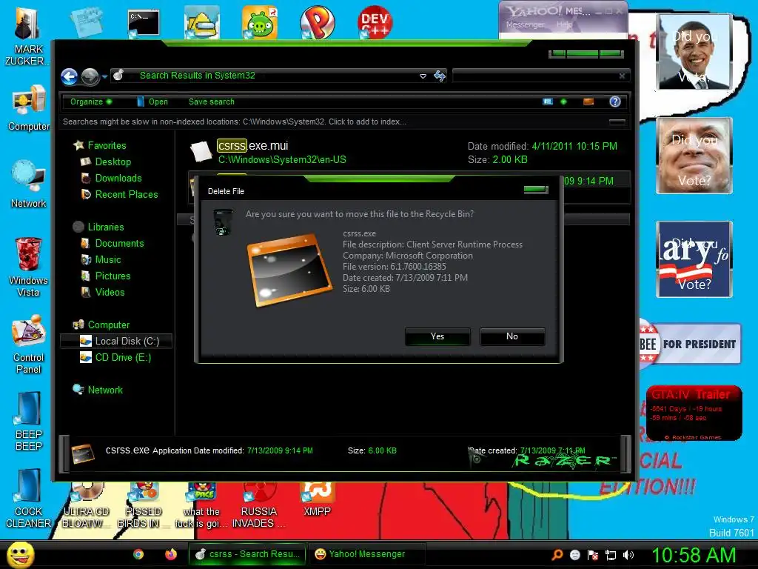Click the Recycle Bin icon in Delete File dialog
This screenshot has height=569, width=758.
(x=223, y=222)
